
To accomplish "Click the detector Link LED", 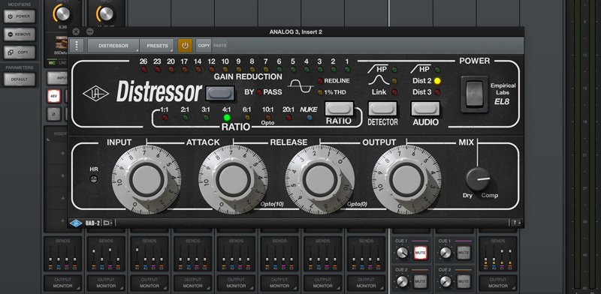I will tap(394, 91).
